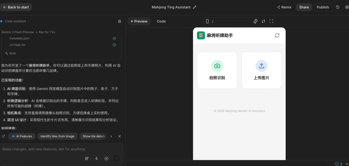This screenshot has height=166, width=349.
Task: Open version history with the clock icon
Action: tap(338, 7)
